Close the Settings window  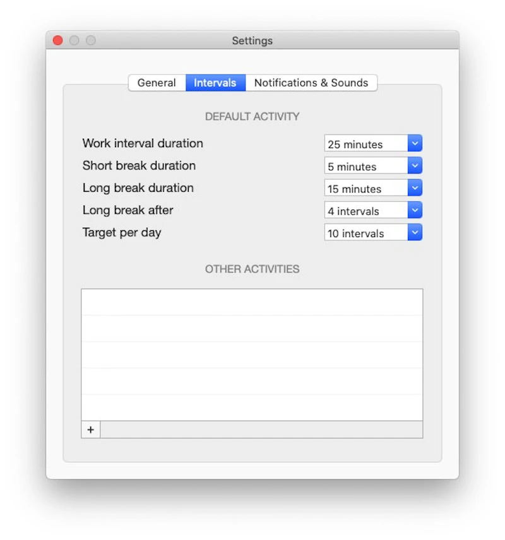tap(58, 40)
